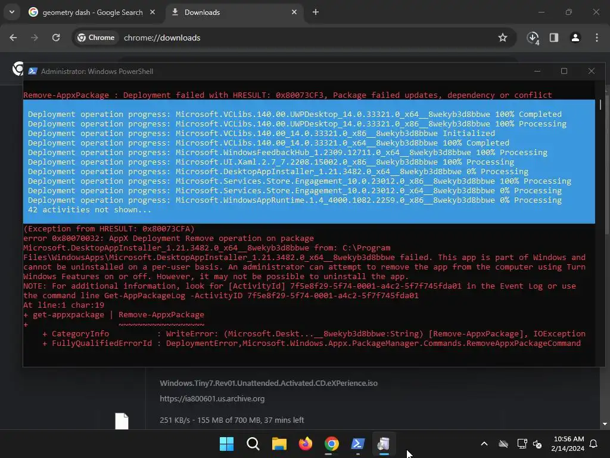The image size is (610, 458).
Task: Go forward in Chrome
Action: tap(35, 38)
